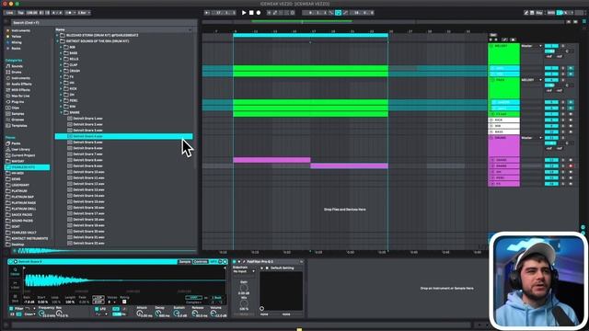Start playback with the transport Play button

tap(244, 13)
